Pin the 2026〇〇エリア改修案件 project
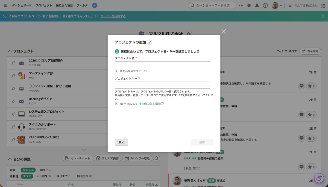 [13, 63]
